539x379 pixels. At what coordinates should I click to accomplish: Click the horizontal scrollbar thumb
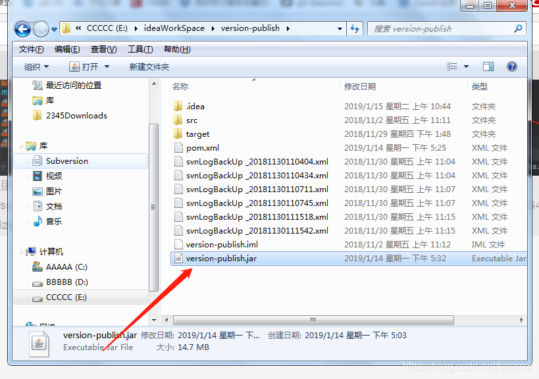[313, 320]
